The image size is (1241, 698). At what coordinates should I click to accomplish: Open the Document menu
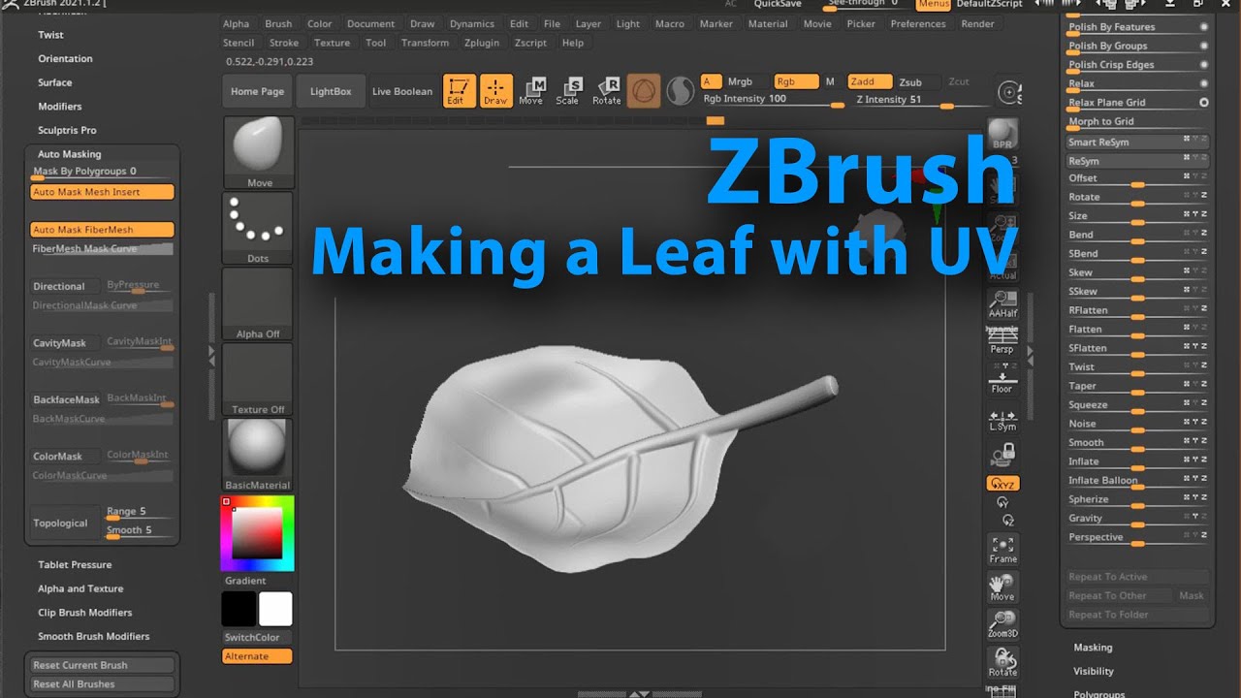pos(370,24)
